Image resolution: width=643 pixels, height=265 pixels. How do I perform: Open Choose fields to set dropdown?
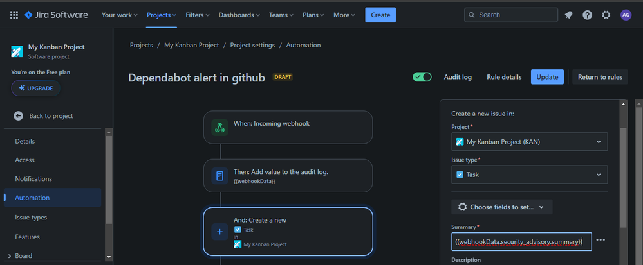click(x=502, y=207)
